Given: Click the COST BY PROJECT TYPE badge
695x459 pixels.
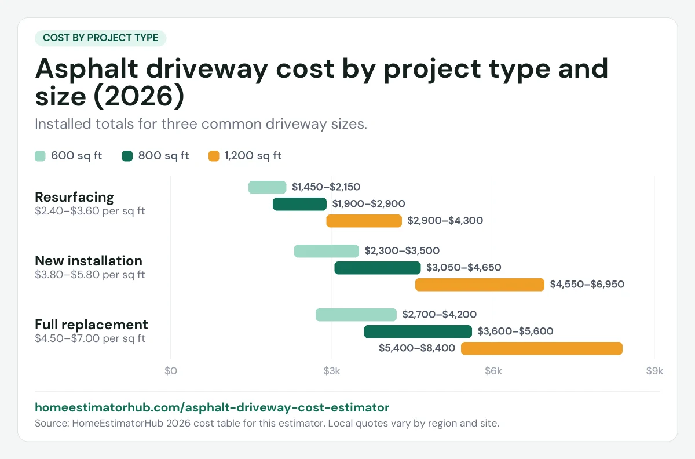Looking at the screenshot, I should tap(101, 38).
